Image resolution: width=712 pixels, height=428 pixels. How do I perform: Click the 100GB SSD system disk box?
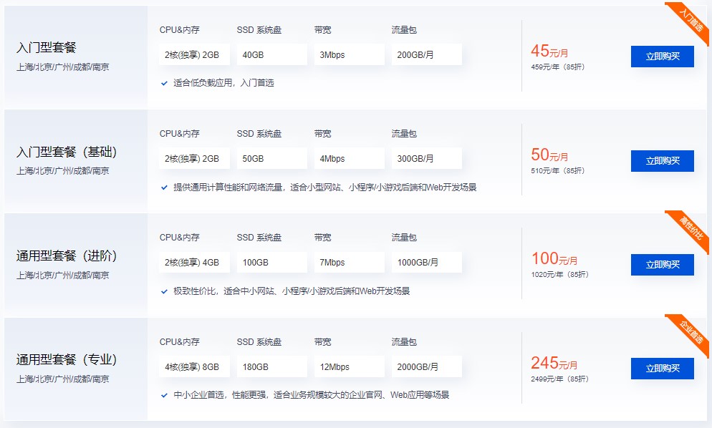coord(271,263)
